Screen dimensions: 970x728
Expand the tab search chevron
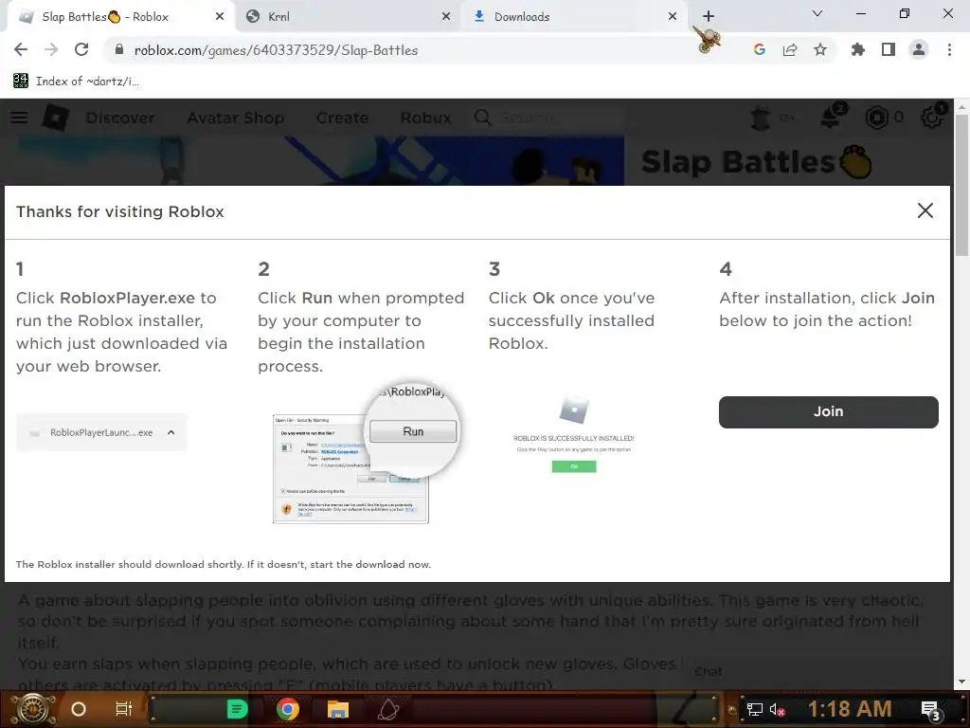point(817,13)
